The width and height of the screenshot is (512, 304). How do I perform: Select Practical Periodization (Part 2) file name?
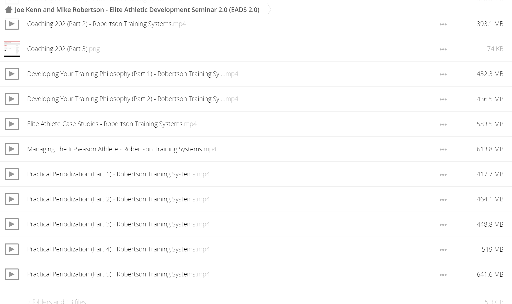coord(118,199)
